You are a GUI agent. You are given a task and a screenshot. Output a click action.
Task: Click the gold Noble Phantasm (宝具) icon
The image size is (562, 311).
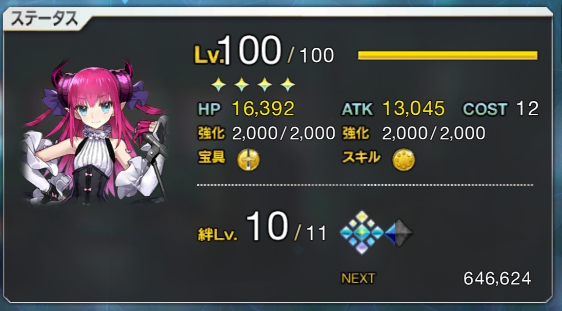pos(248,159)
